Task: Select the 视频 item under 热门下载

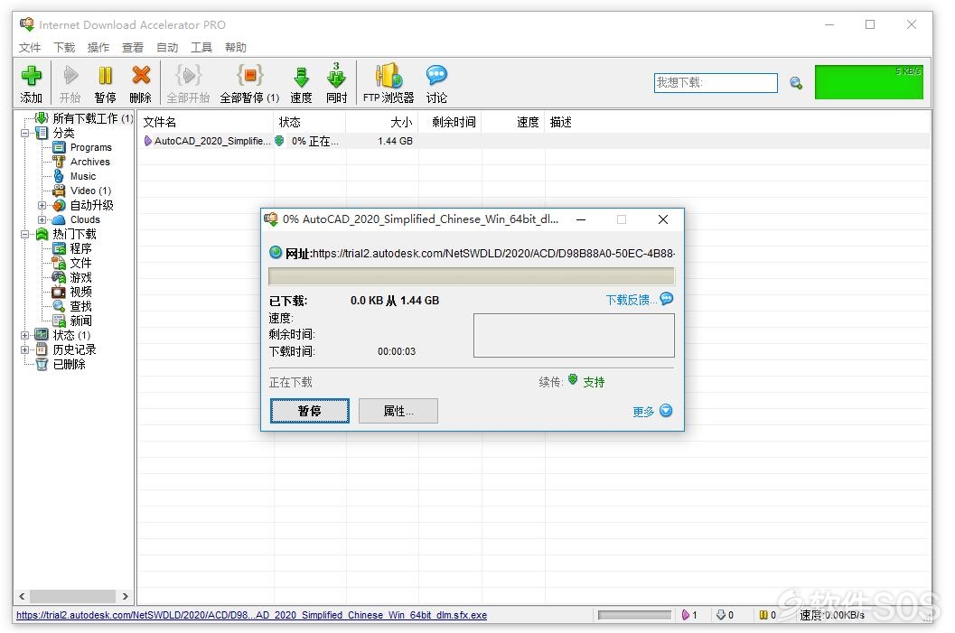Action: pos(81,293)
